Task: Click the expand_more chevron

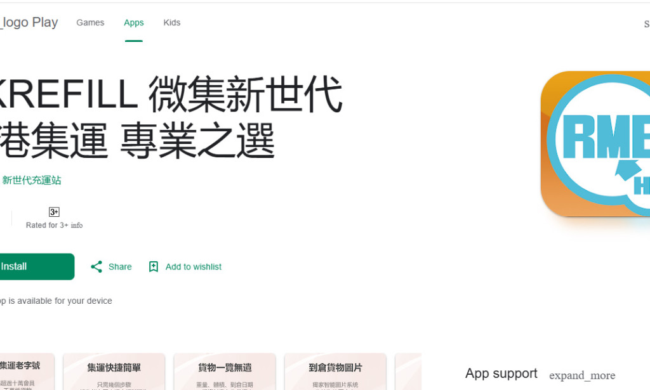Action: coord(582,375)
